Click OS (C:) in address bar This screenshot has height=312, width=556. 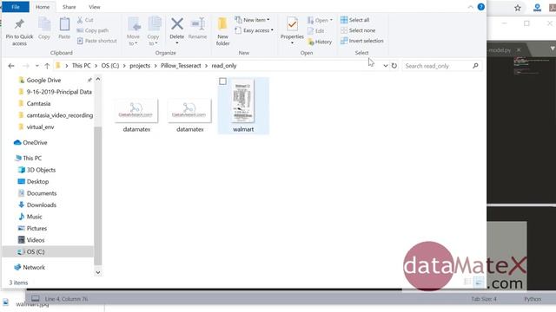click(x=110, y=66)
